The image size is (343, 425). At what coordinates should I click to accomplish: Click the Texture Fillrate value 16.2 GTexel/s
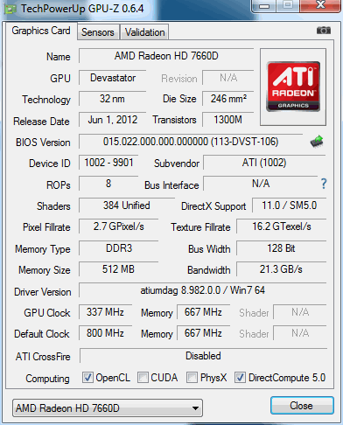point(282,226)
